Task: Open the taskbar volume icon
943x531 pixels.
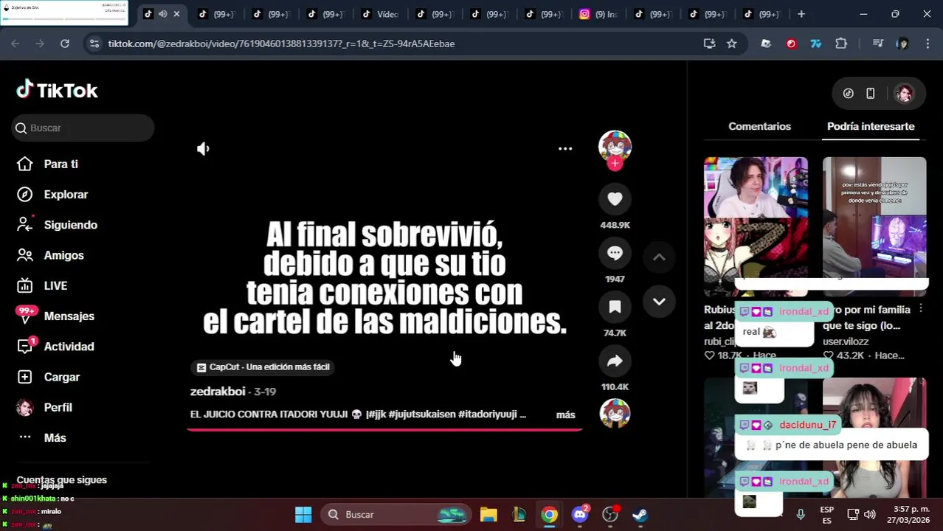Action: tap(870, 514)
